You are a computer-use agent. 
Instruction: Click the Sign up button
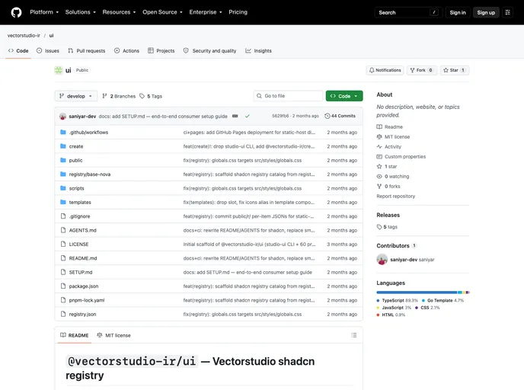coord(486,12)
